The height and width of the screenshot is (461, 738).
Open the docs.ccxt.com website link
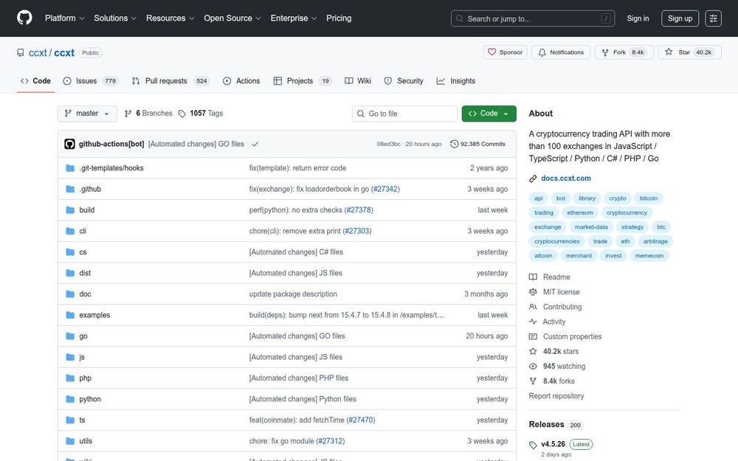[x=566, y=178]
